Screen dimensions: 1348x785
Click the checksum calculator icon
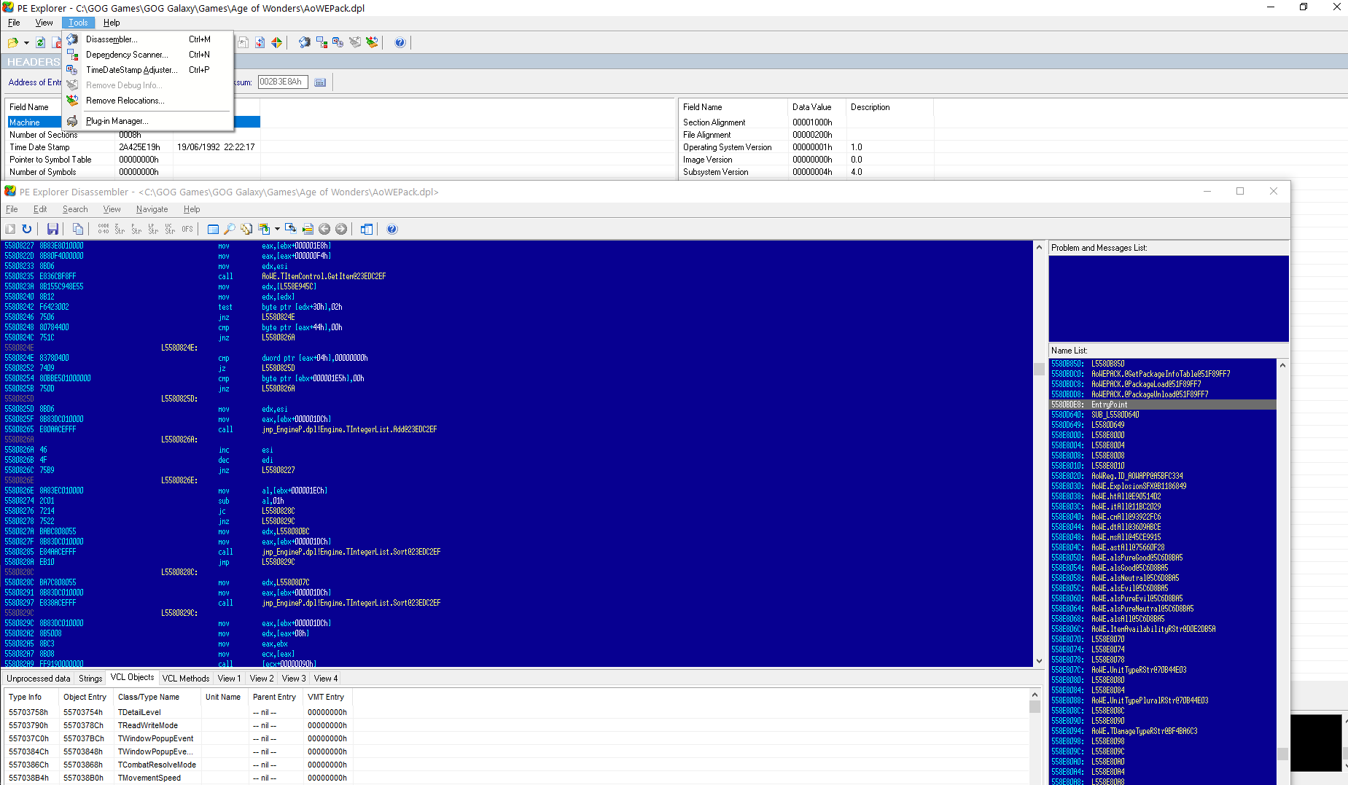click(x=320, y=82)
